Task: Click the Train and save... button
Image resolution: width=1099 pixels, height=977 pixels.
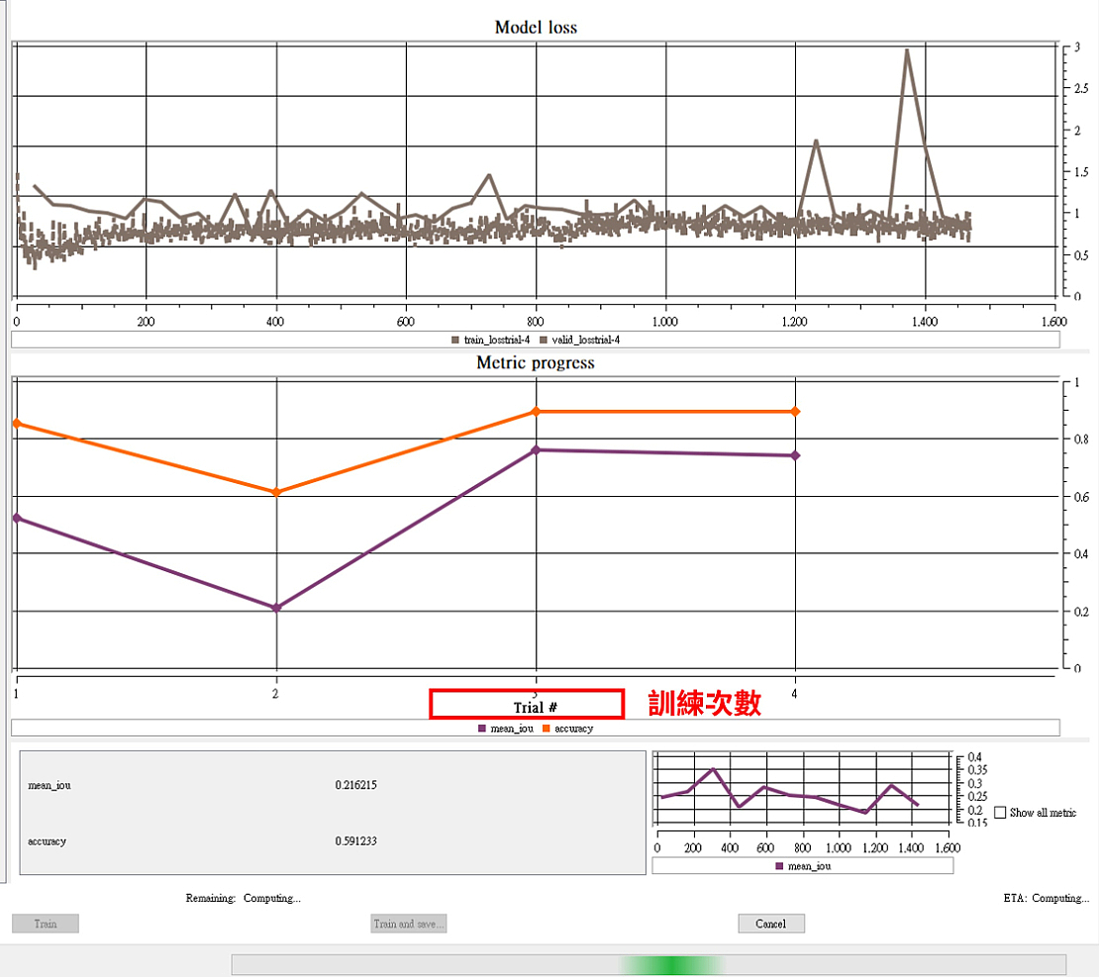Action: click(409, 924)
